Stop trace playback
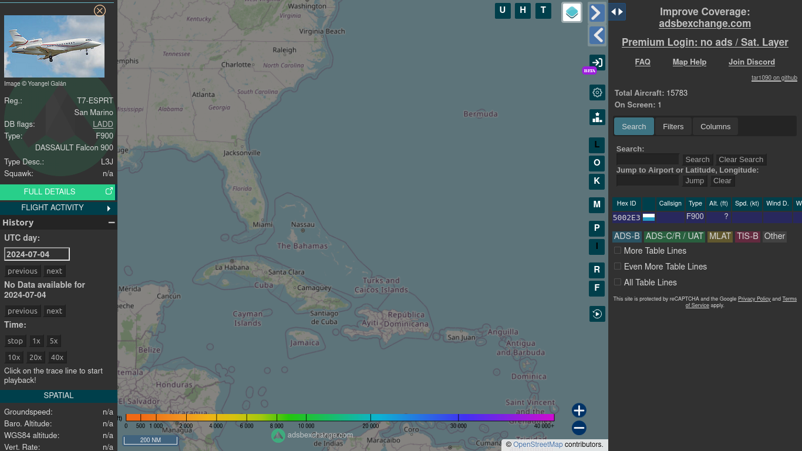802x451 pixels. click(x=15, y=341)
